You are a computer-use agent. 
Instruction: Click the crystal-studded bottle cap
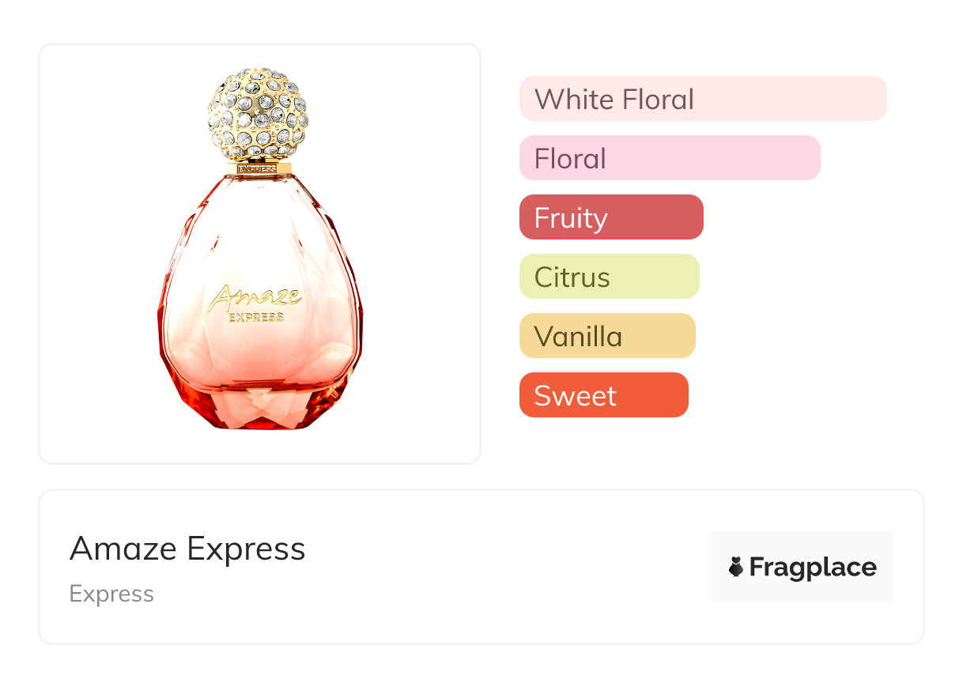click(258, 115)
